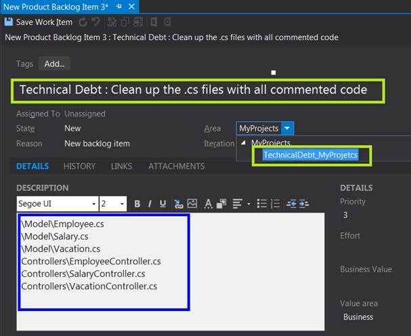Click the Reason value New backlog item
This screenshot has width=411, height=336.
pos(97,144)
